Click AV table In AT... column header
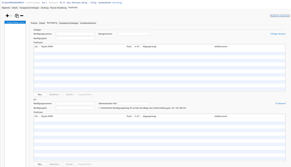This screenshot has width=291, height=167. click(x=138, y=116)
